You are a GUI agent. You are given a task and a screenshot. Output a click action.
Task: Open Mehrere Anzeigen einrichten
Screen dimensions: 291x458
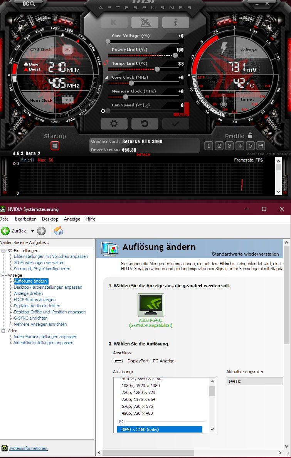click(40, 324)
